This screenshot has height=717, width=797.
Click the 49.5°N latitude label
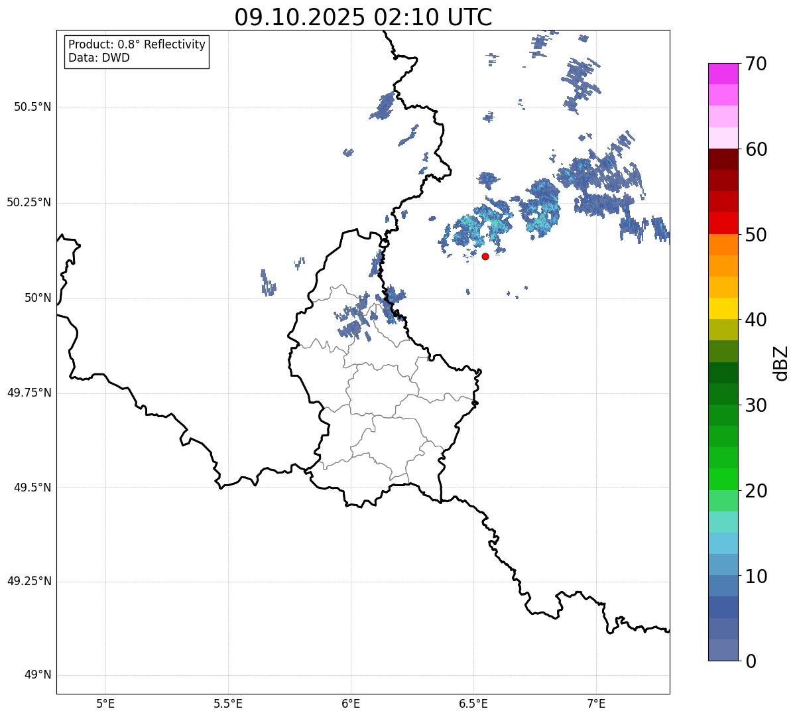(32, 488)
